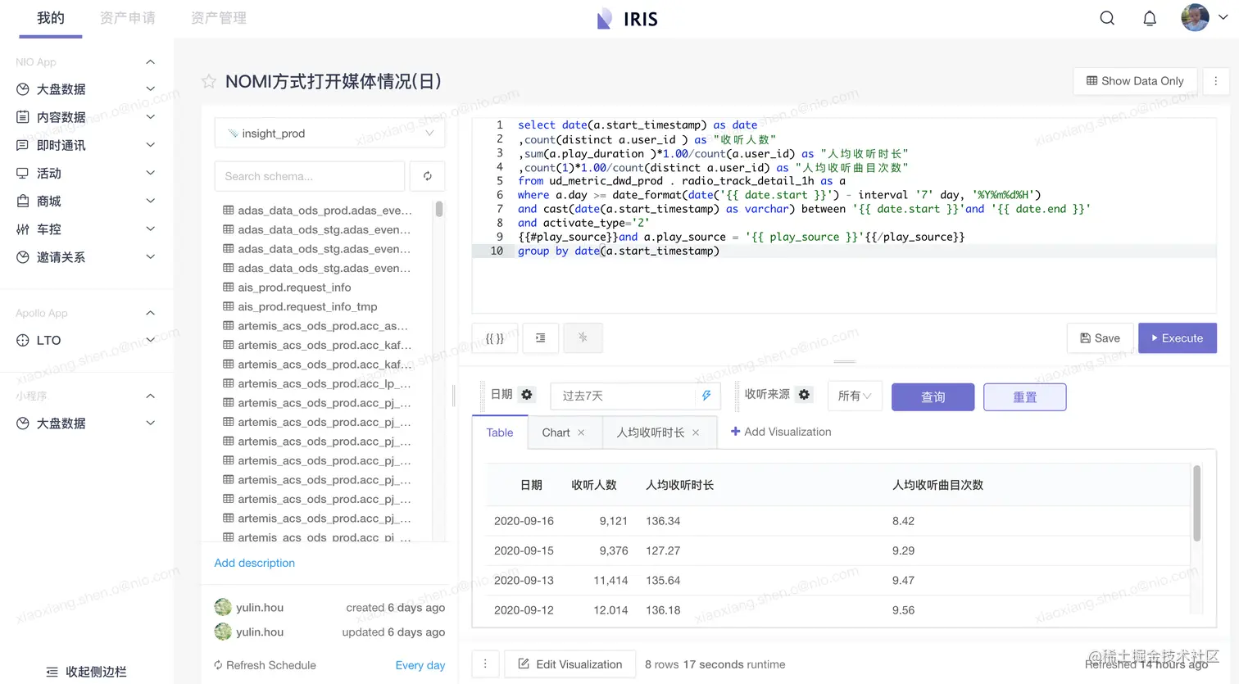Insert a parameter with the braces button
This screenshot has width=1239, height=684.
click(495, 338)
